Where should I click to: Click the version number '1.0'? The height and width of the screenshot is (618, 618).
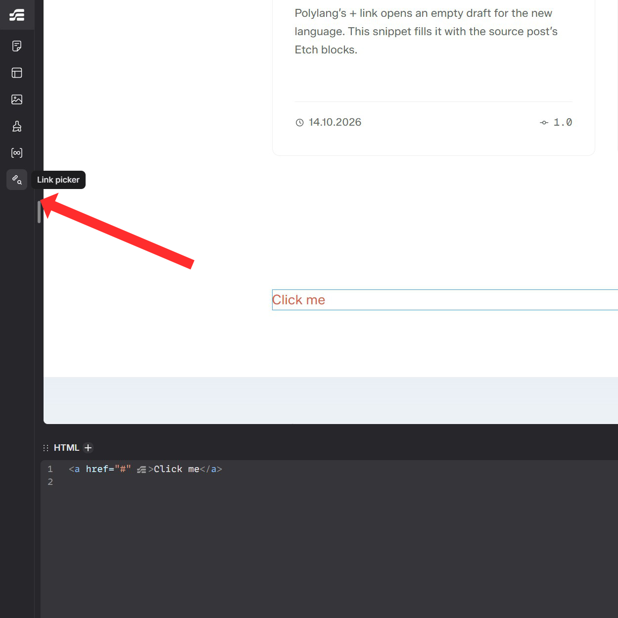(563, 122)
